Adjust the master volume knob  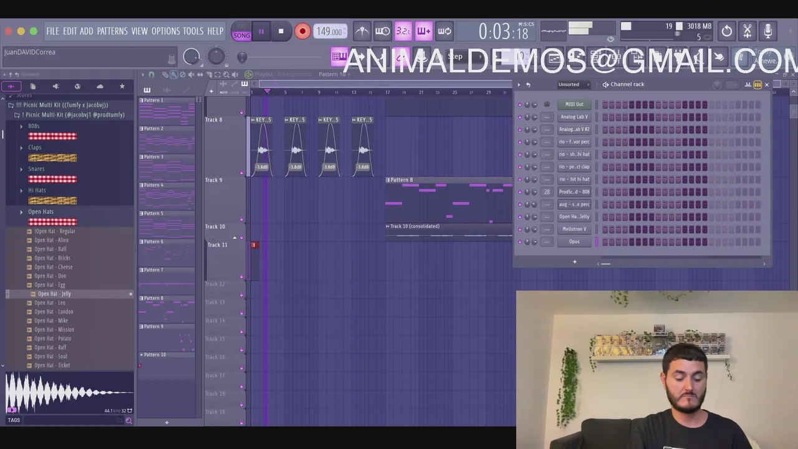[191, 57]
